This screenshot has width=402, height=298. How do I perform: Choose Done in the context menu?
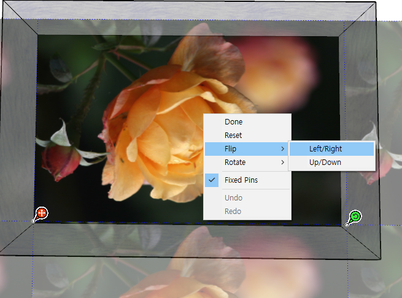click(247, 121)
